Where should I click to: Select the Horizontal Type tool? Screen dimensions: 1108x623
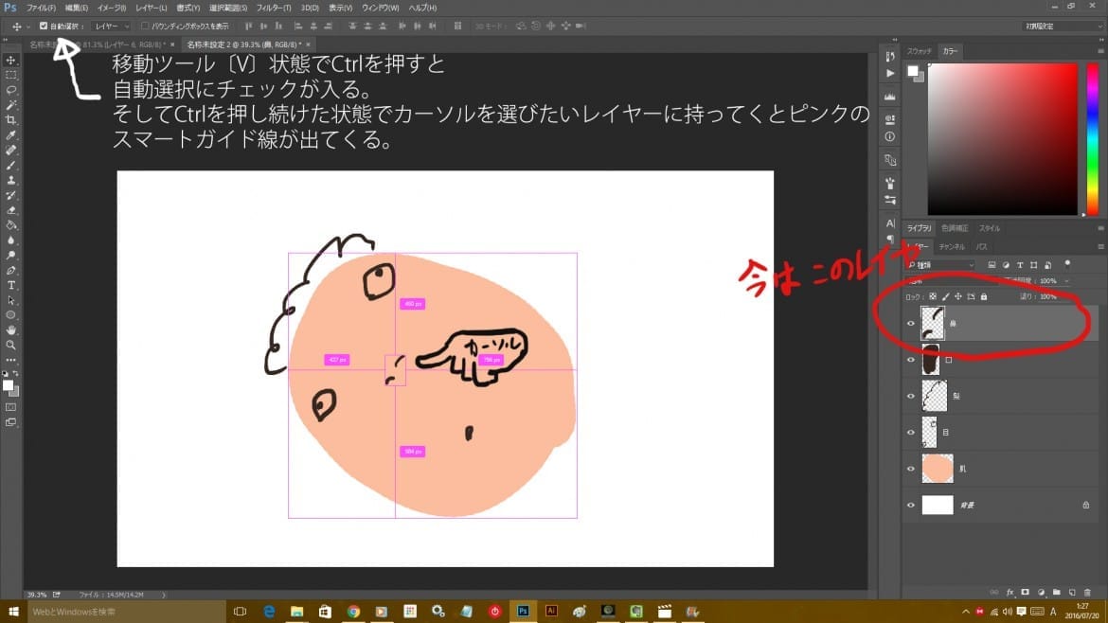point(11,285)
